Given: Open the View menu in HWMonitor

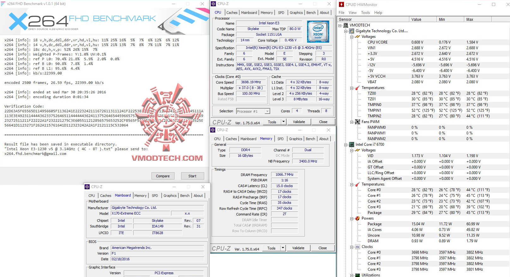Looking at the screenshot, I should [x=353, y=13].
